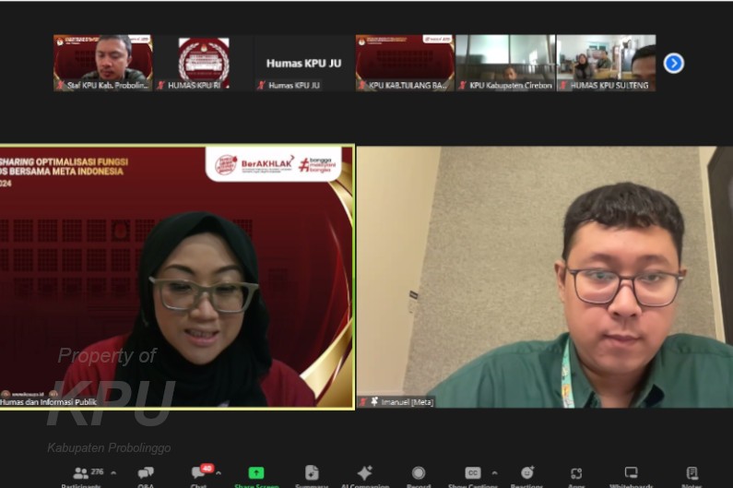
Task: Expand the chevron next to Chat
Action: 219,472
